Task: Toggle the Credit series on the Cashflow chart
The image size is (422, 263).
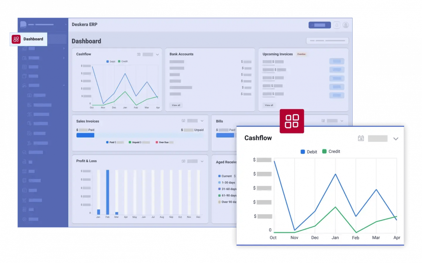Action: [x=331, y=151]
